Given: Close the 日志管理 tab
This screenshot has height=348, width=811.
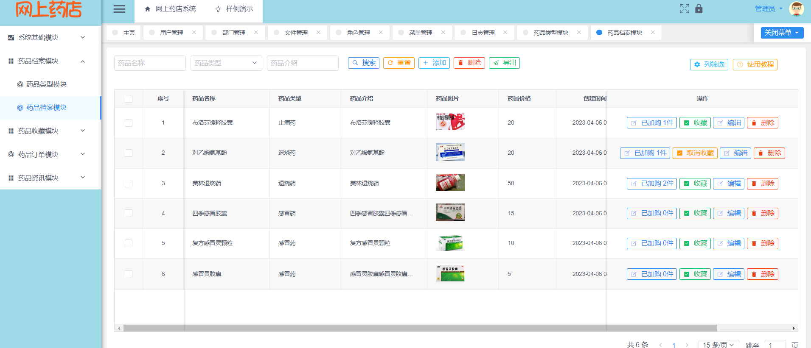Looking at the screenshot, I should 505,32.
